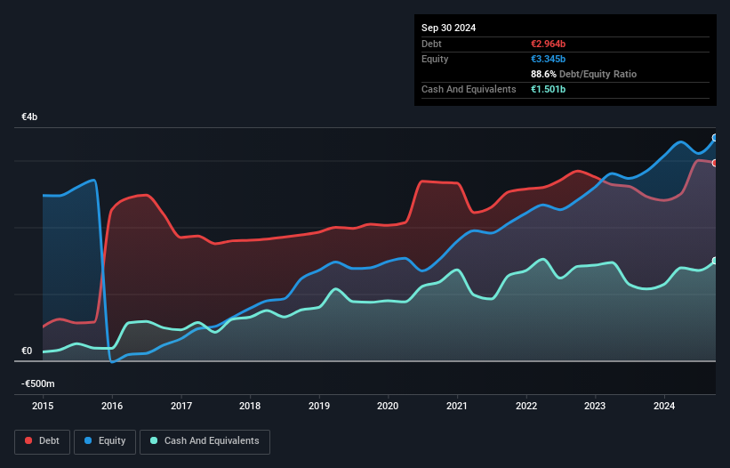Click the €1.501b cash value
730x468 pixels.
pyautogui.click(x=548, y=89)
